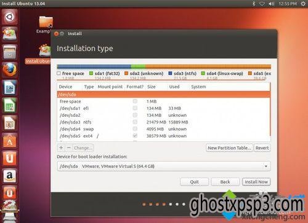This screenshot has height=223, width=308.
Task: Click the Mount point column header
Action: pyautogui.click(x=110, y=87)
